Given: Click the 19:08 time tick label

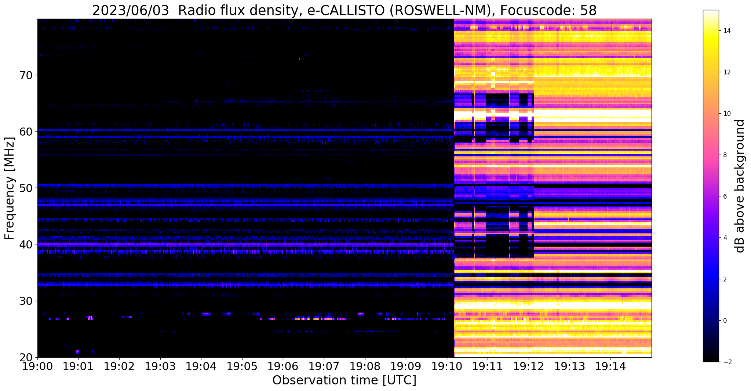Looking at the screenshot, I should point(365,366).
